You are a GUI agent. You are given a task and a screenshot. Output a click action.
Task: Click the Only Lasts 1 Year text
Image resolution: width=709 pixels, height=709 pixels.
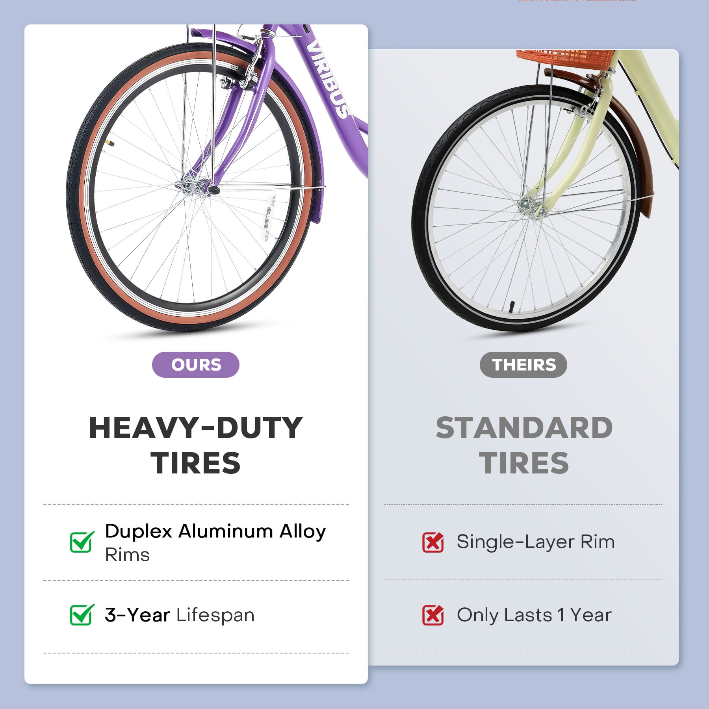pyautogui.click(x=534, y=615)
